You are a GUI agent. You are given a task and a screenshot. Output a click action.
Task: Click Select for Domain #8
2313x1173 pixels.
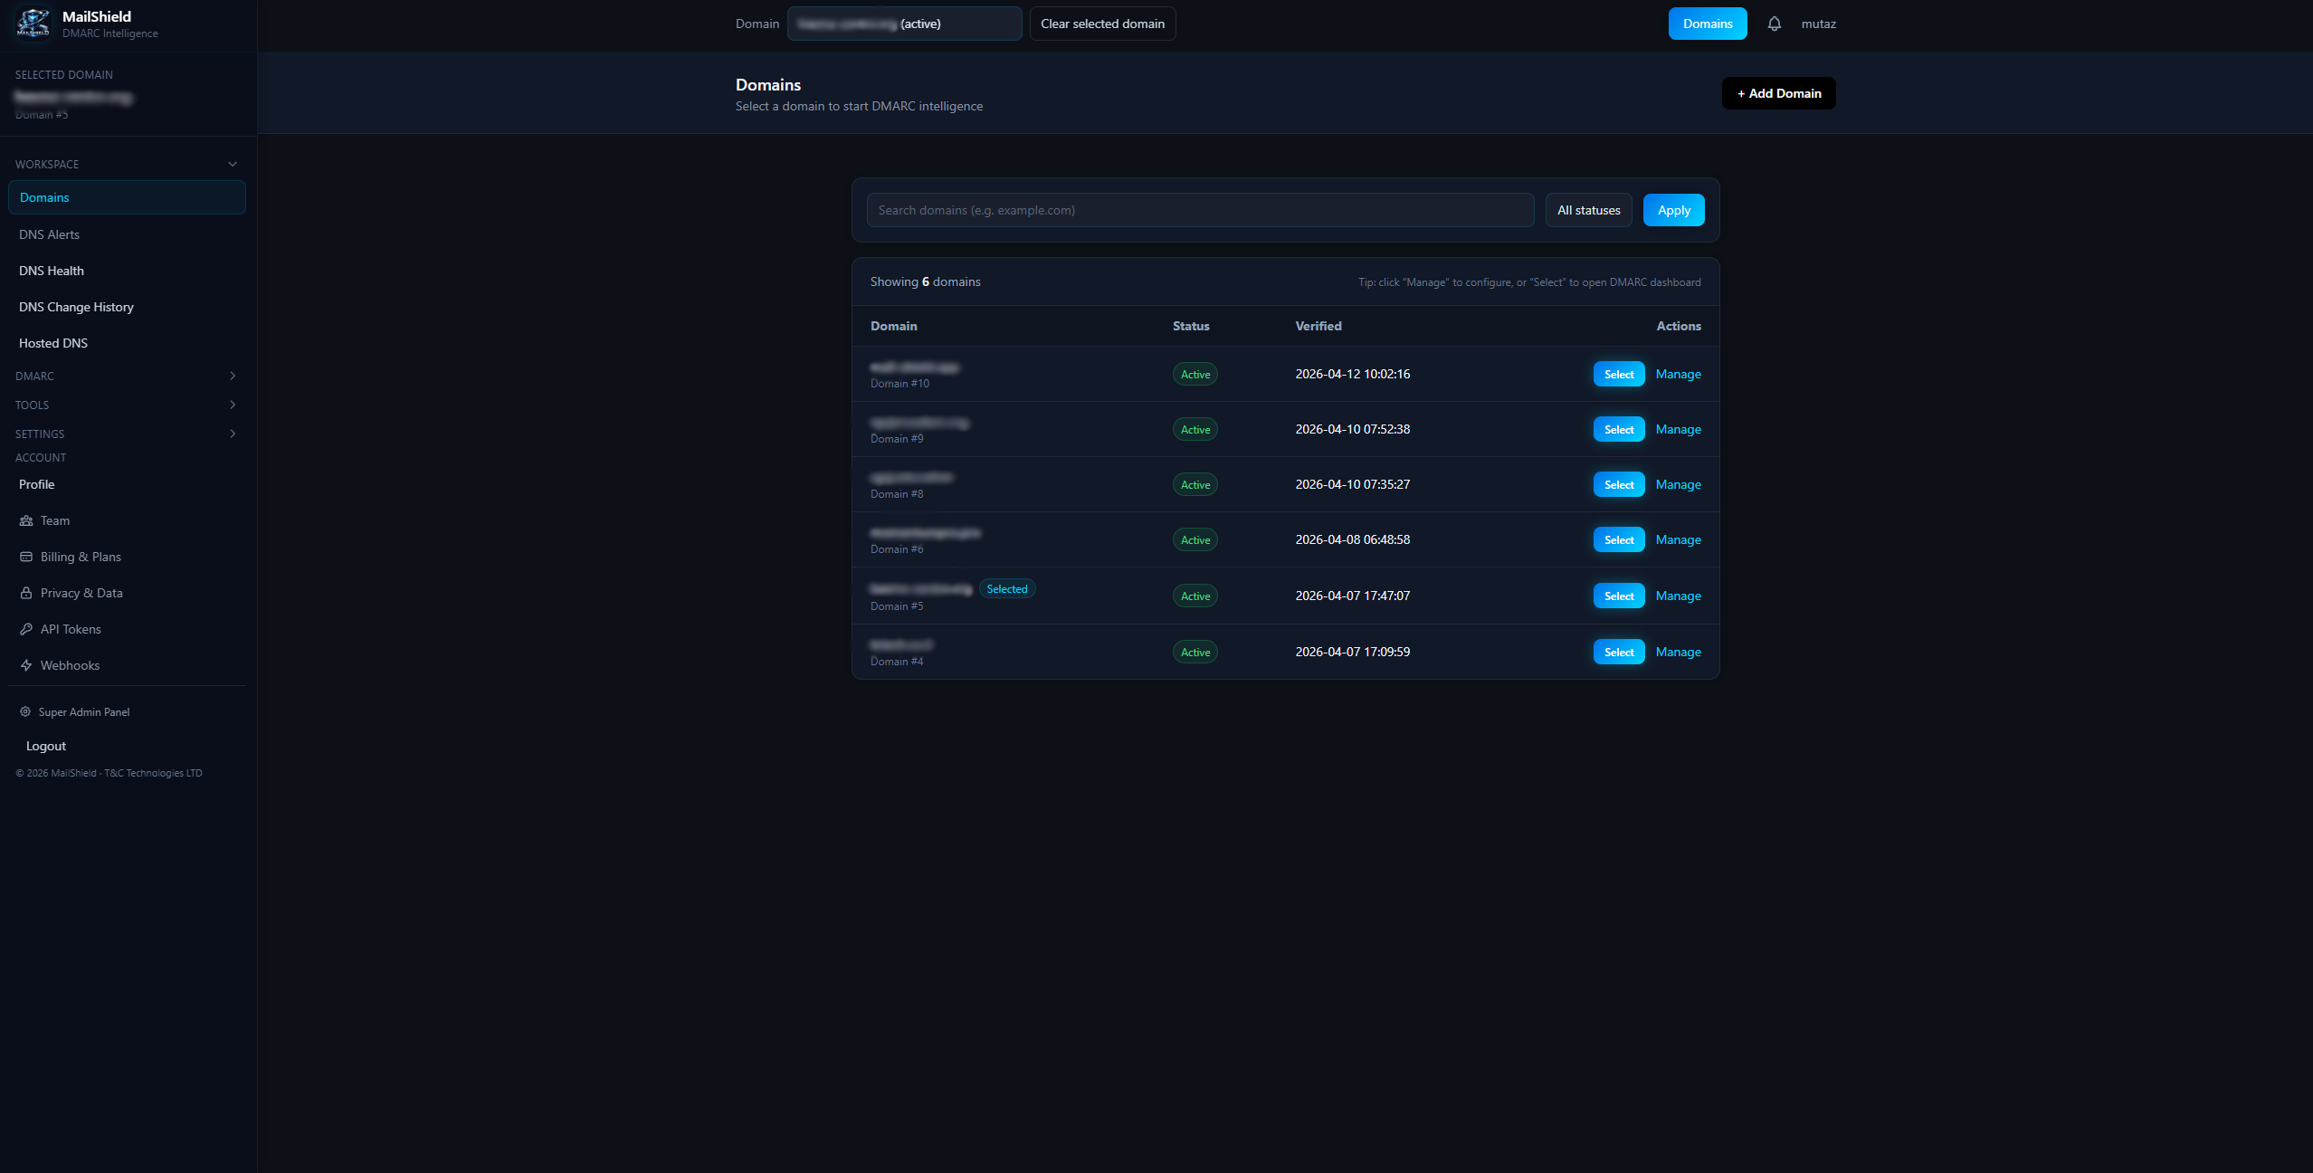point(1618,484)
